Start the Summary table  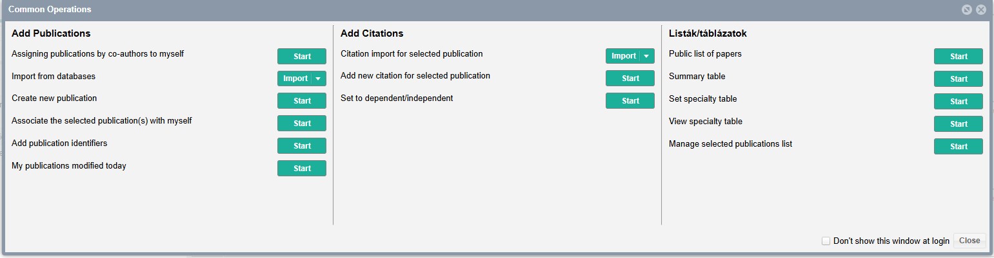(x=959, y=79)
